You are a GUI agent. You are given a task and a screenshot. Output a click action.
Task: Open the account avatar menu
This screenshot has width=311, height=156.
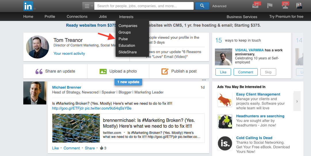pos(299,6)
